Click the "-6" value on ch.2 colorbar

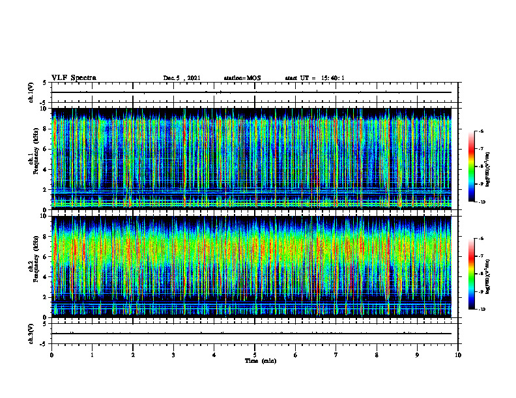[x=481, y=239]
